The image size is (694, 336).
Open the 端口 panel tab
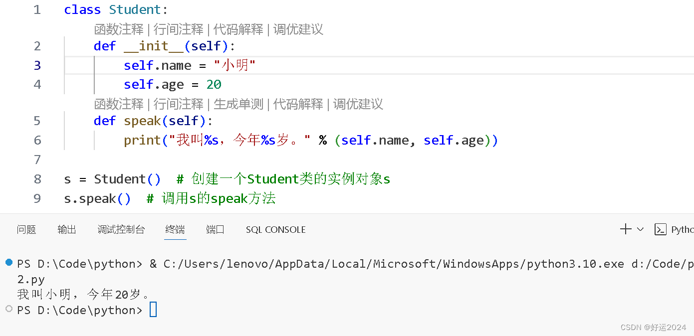tap(215, 230)
